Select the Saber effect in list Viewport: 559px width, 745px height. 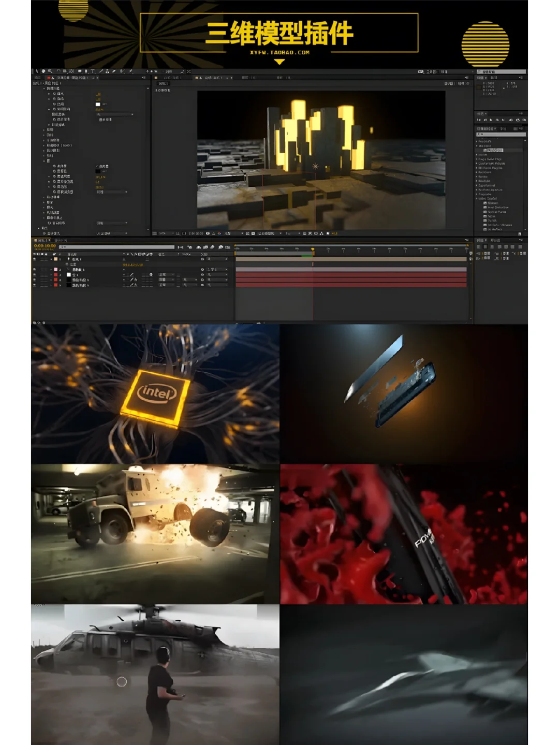point(492,216)
